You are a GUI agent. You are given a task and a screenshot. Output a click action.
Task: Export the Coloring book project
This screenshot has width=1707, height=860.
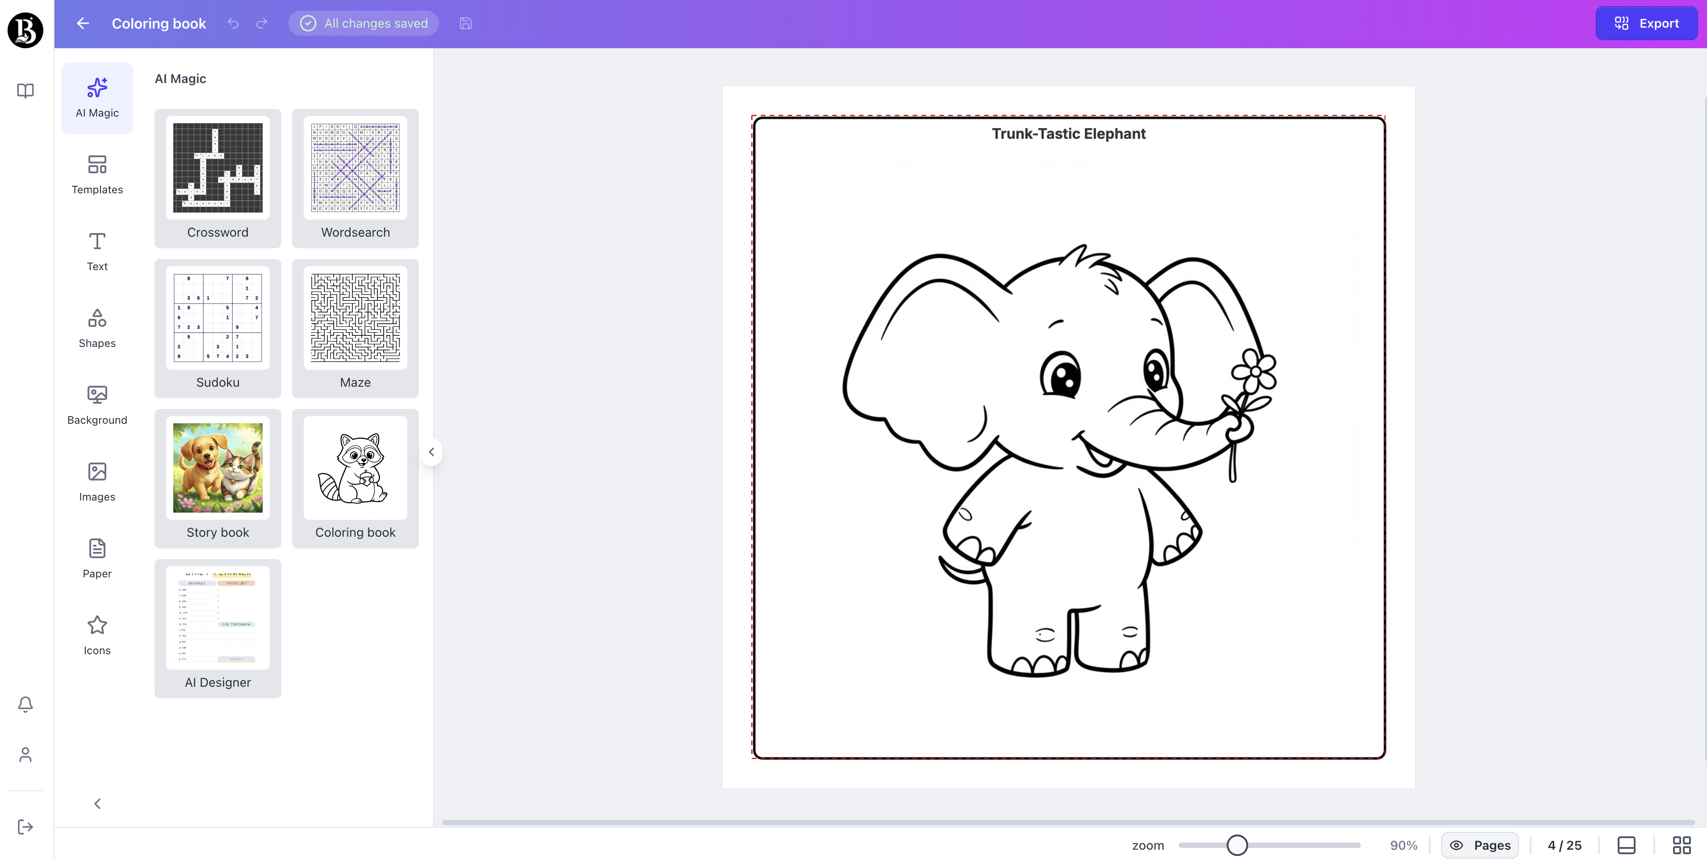click(x=1647, y=23)
